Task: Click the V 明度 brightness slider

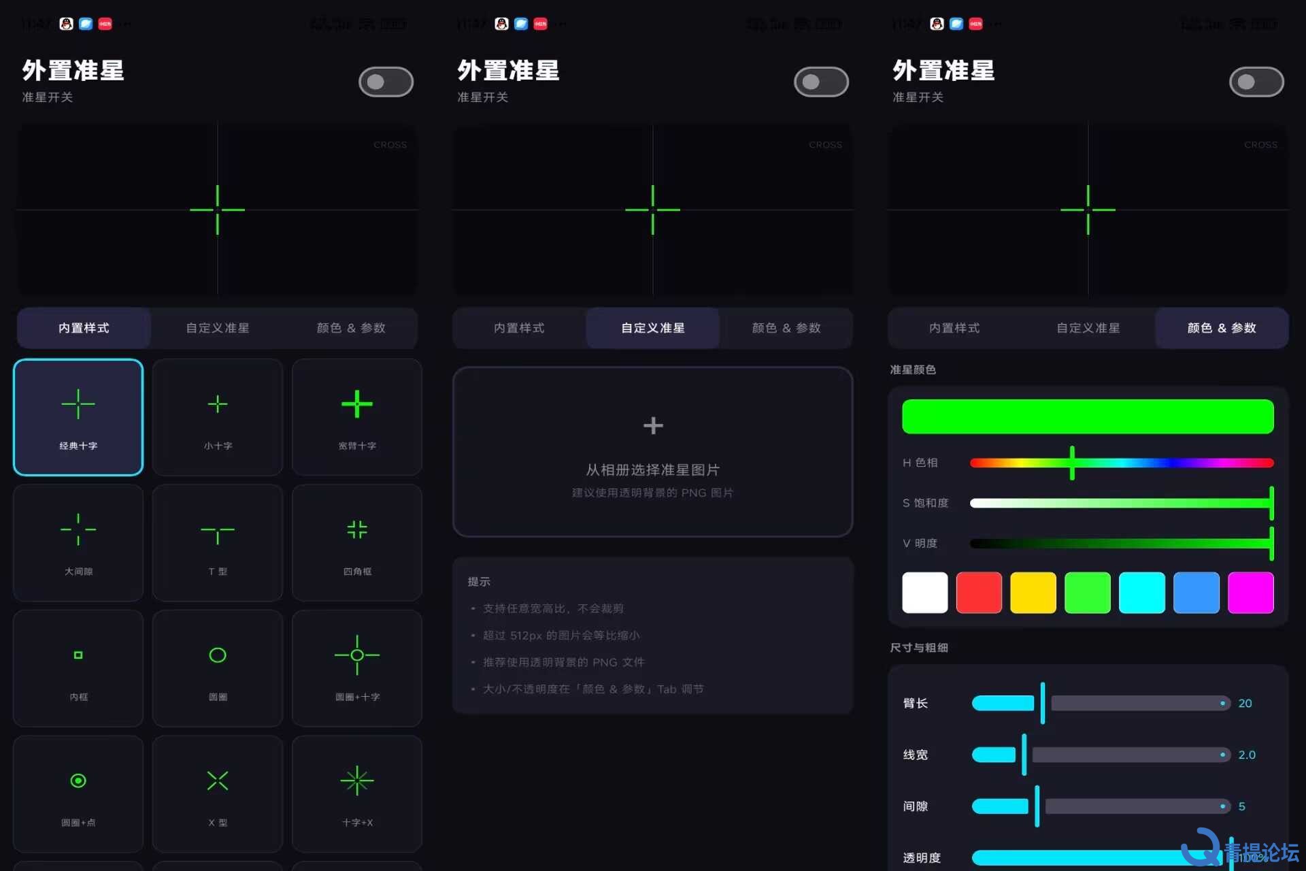Action: (x=1122, y=543)
